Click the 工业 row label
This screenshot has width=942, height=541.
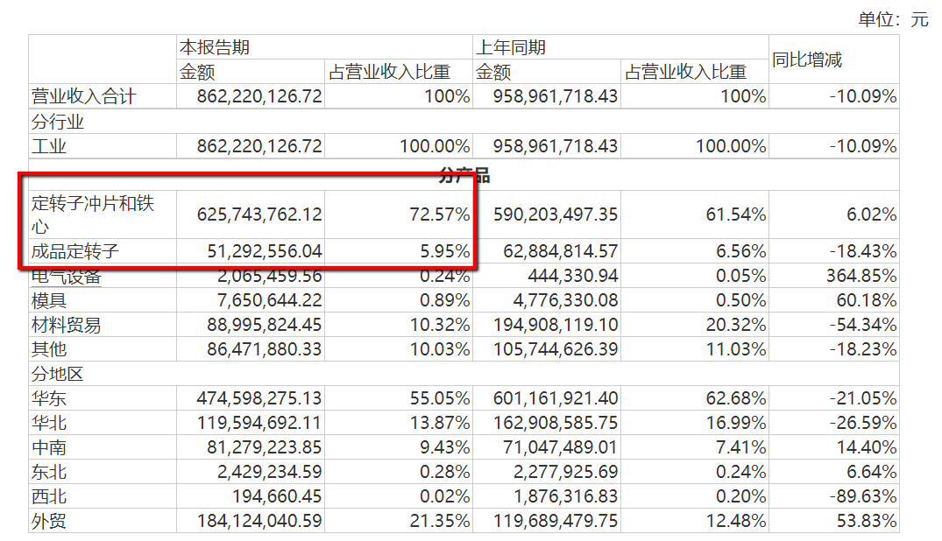tap(49, 146)
